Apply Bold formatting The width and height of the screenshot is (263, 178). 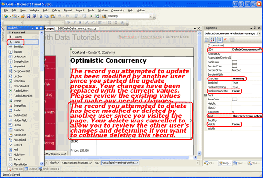click(68, 22)
